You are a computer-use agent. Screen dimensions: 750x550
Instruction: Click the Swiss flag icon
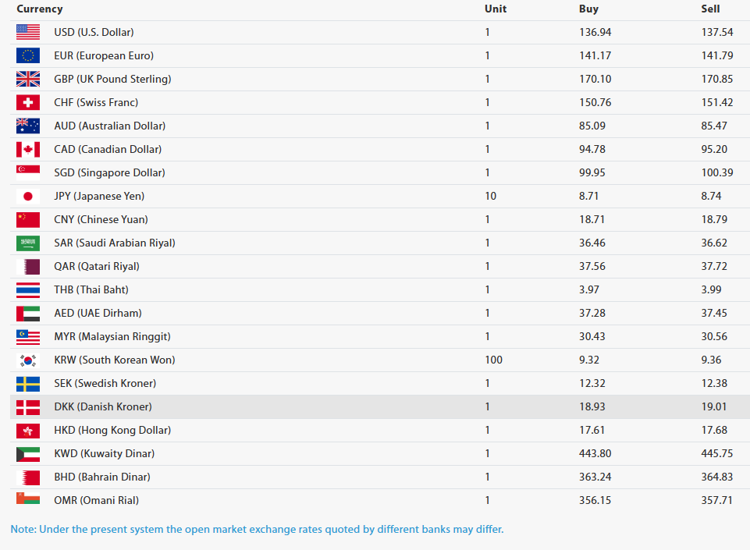(28, 102)
